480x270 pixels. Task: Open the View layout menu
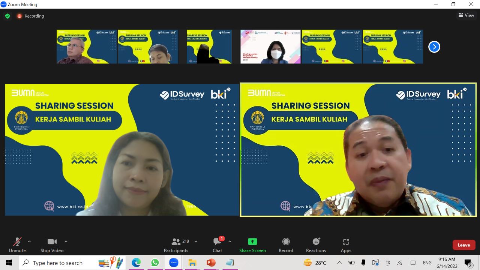(466, 15)
